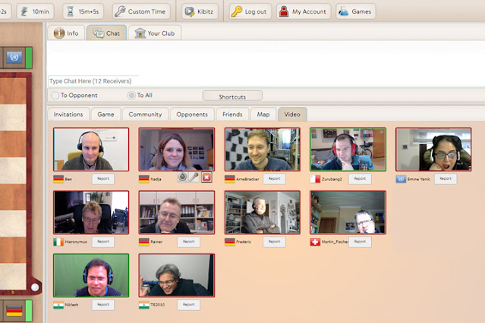485x323 pixels.
Task: Click Martin_Fischer's video thumbnail
Action: pos(348,212)
